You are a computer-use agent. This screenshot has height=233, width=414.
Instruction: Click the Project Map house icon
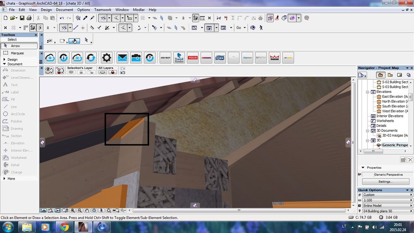pyautogui.click(x=380, y=75)
